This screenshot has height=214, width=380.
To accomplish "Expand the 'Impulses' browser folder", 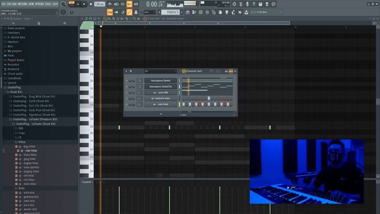I will point(13,42).
